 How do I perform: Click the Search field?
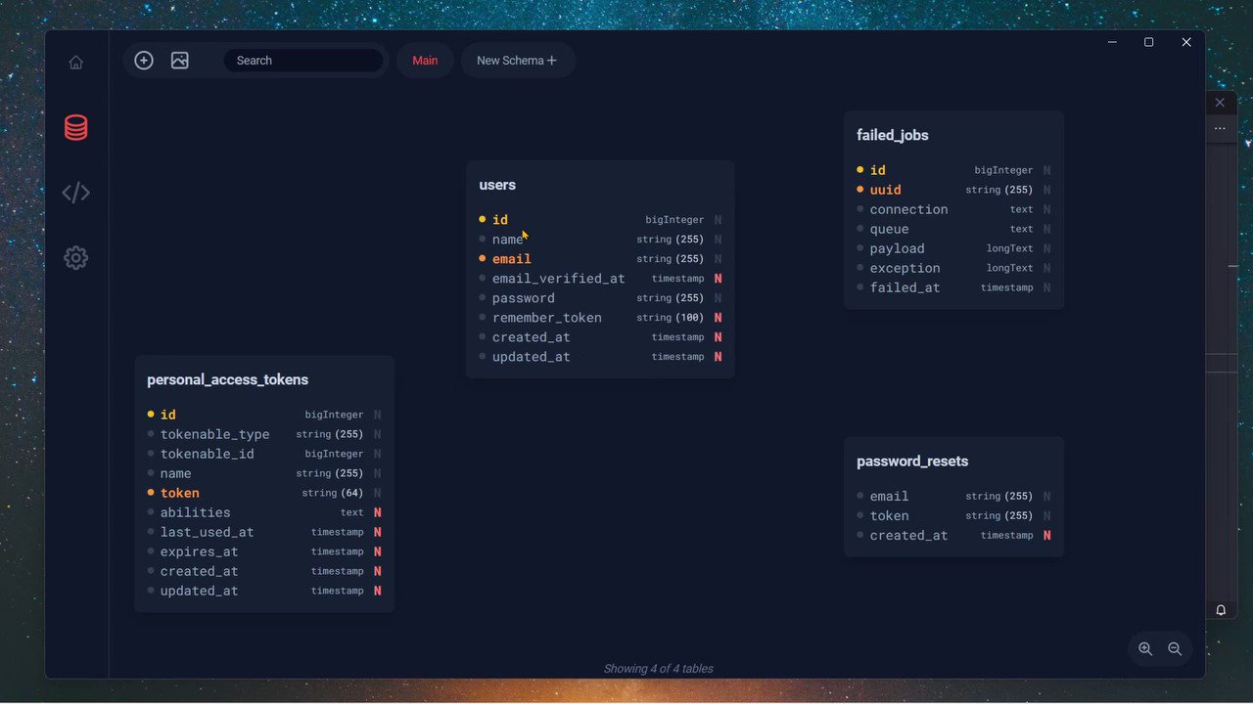click(x=303, y=60)
